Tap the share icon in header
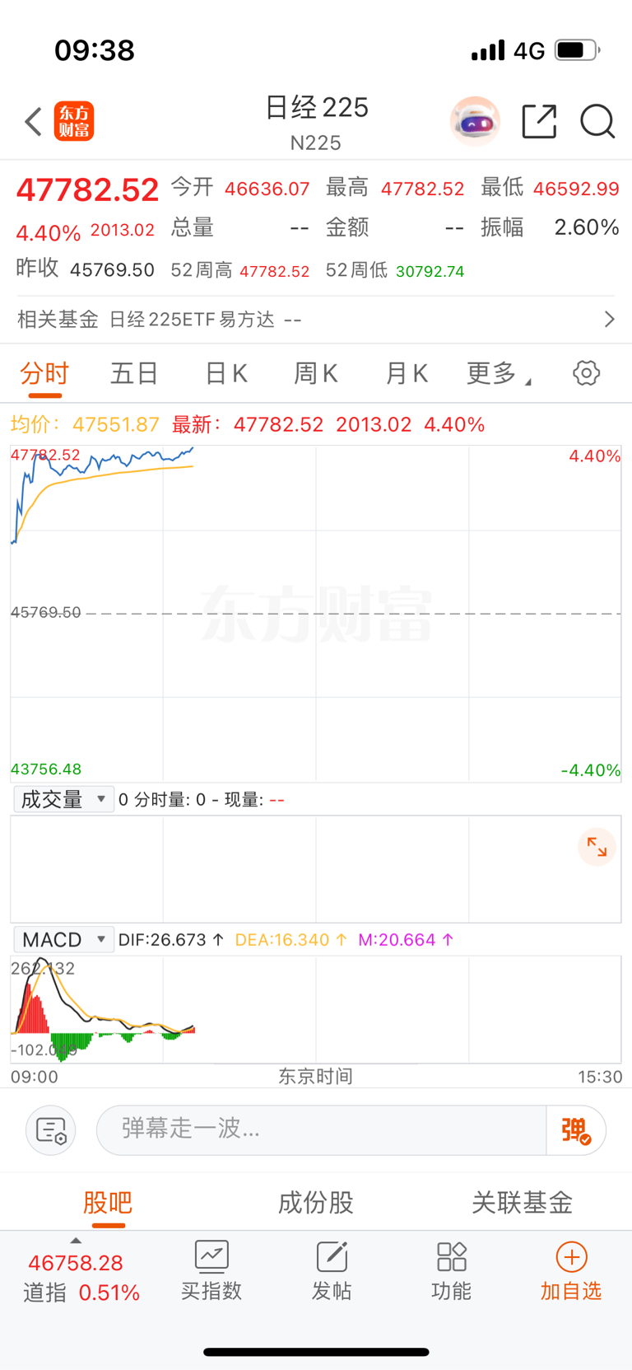Viewport: 632px width, 1370px height. click(x=540, y=122)
